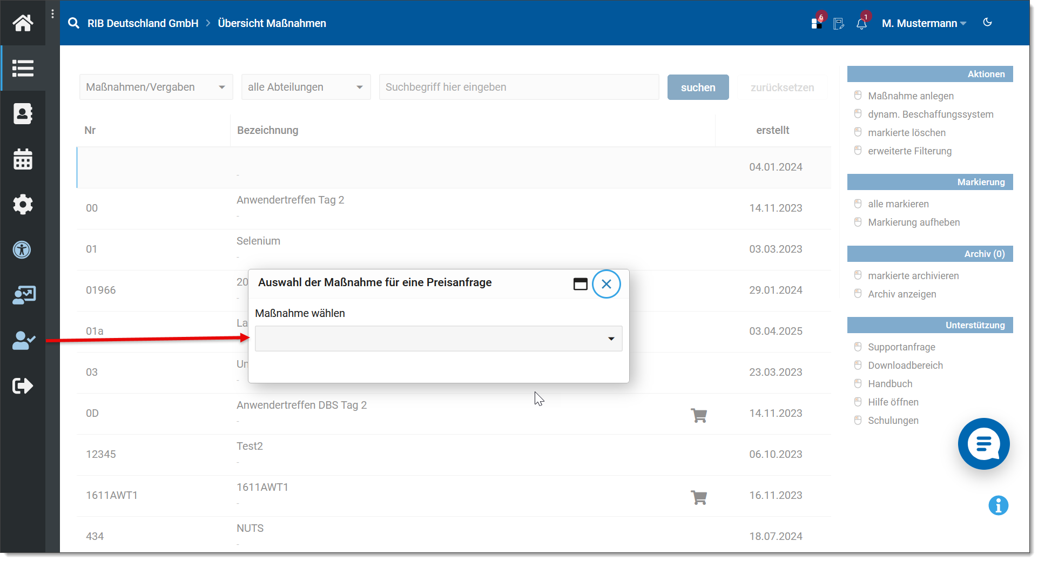Expand the alle Abteilungen dropdown

[306, 87]
